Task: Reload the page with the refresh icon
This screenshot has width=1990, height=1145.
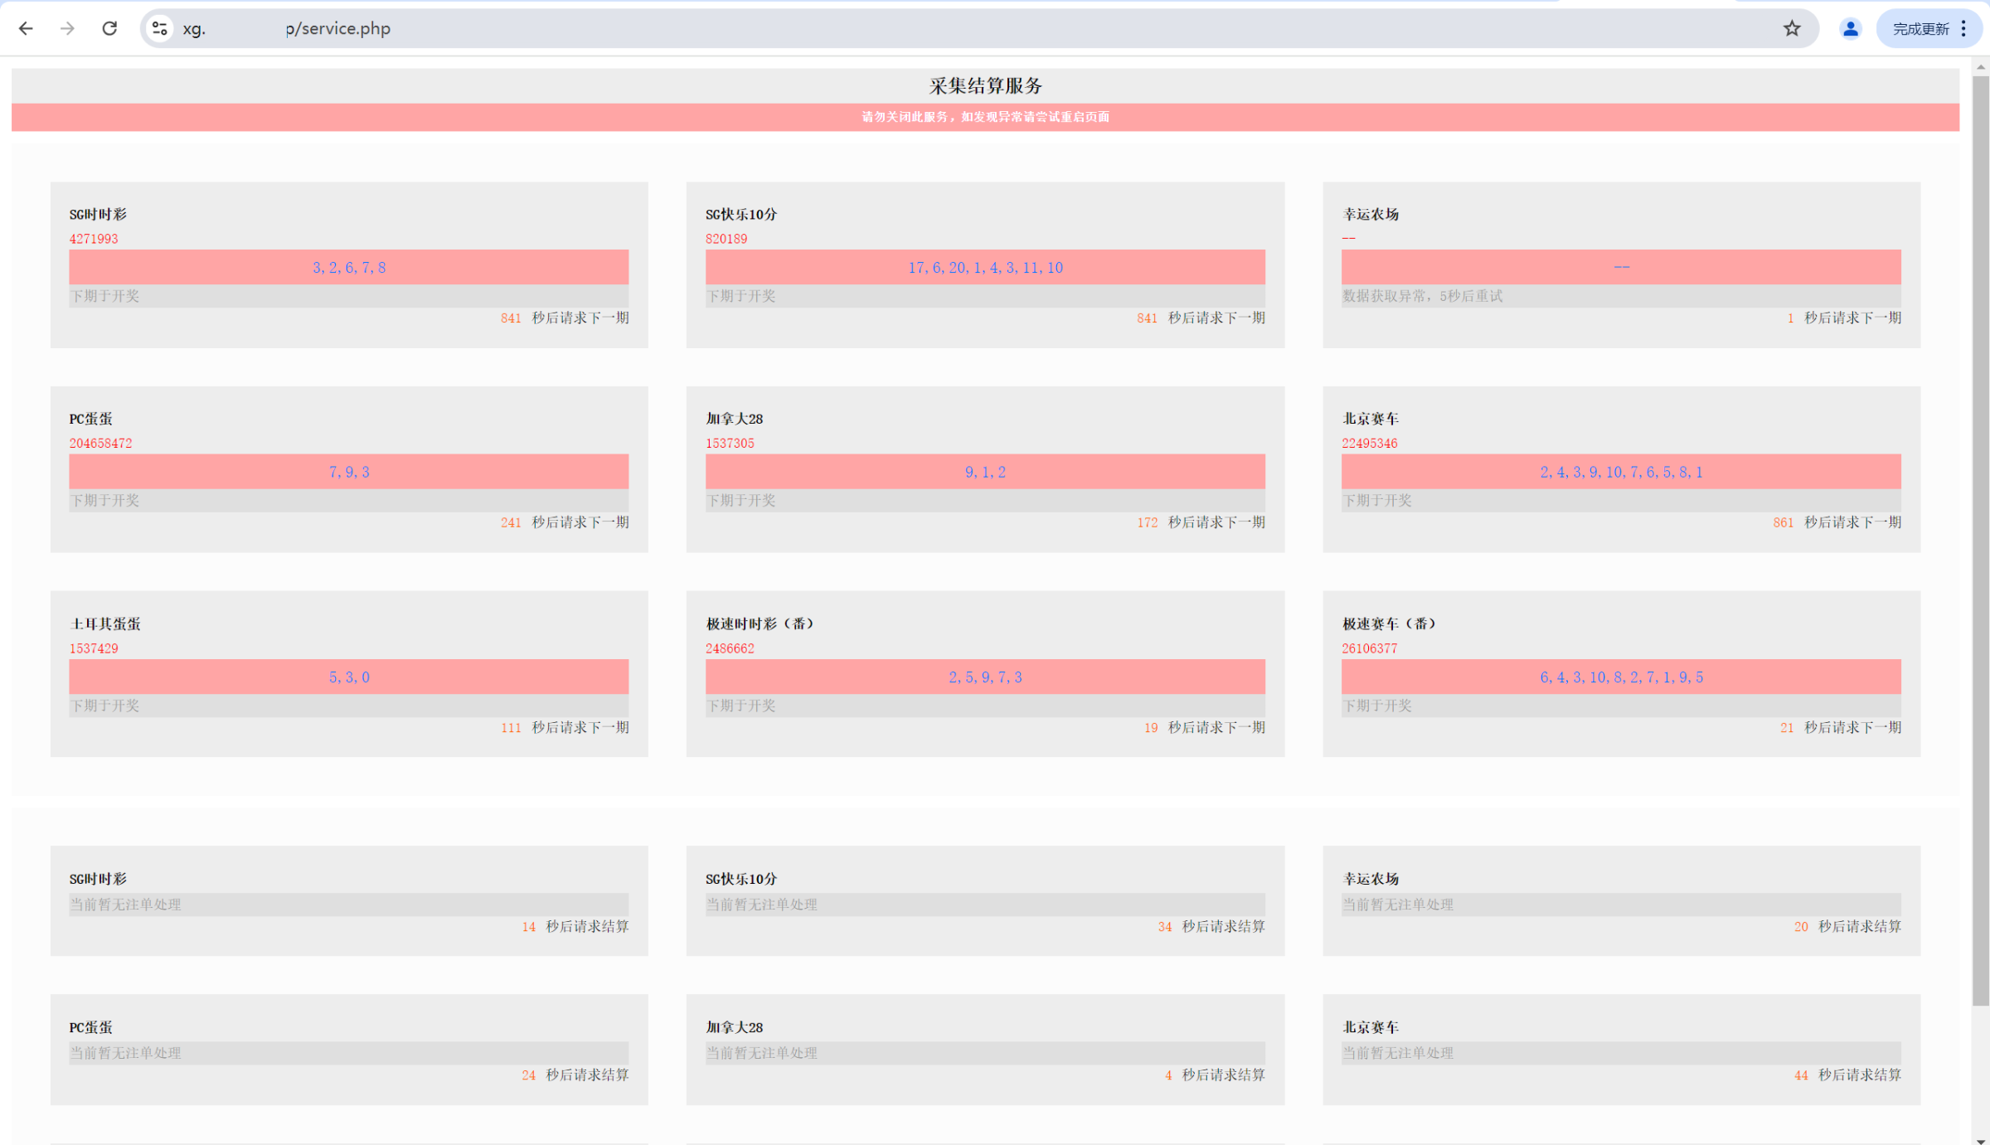Action: pyautogui.click(x=109, y=28)
